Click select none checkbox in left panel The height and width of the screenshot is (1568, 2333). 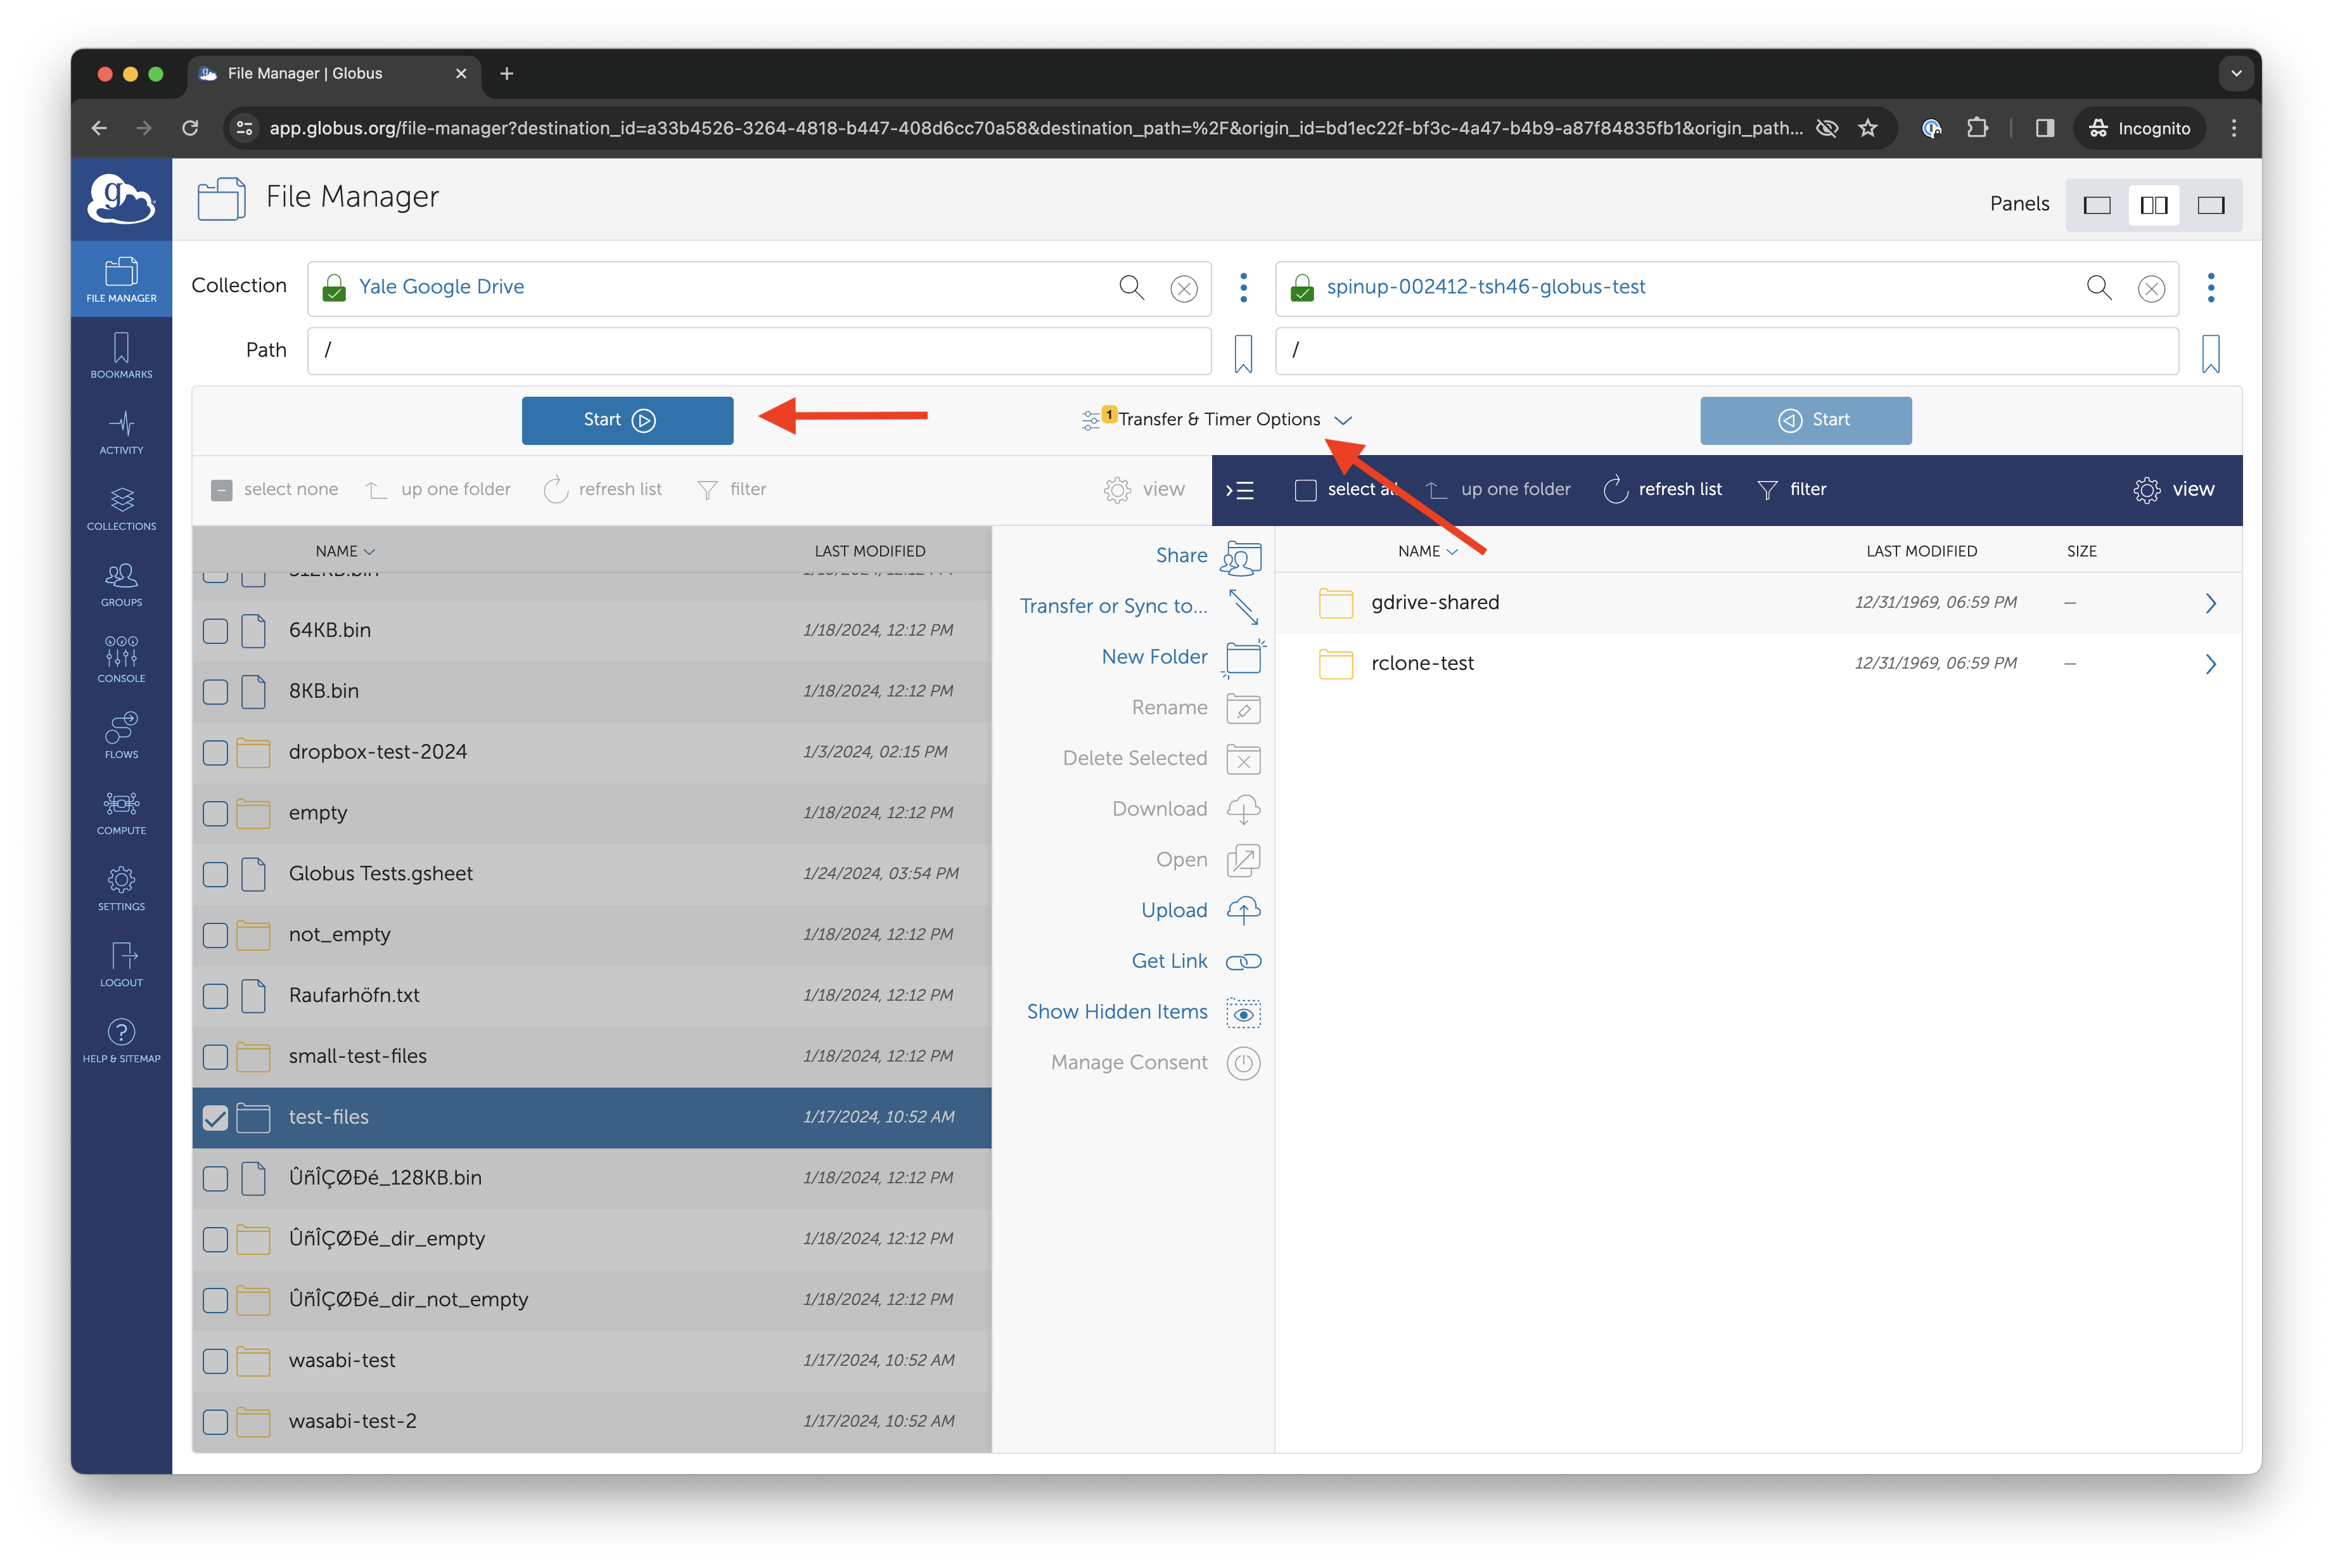[222, 490]
